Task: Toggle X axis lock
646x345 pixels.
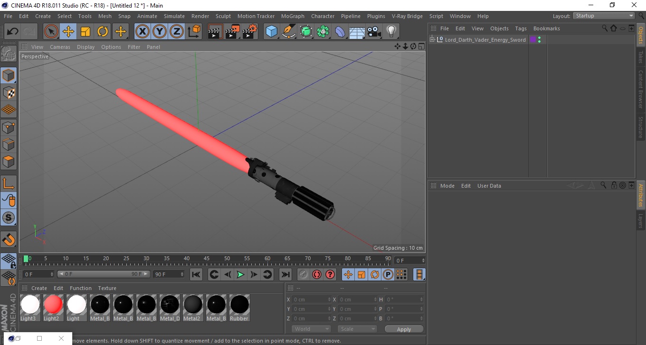Action: click(142, 32)
